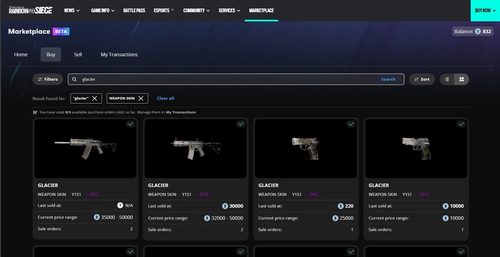500x257 pixels.
Task: Click the purchase orders cart icon
Action: coord(35,113)
